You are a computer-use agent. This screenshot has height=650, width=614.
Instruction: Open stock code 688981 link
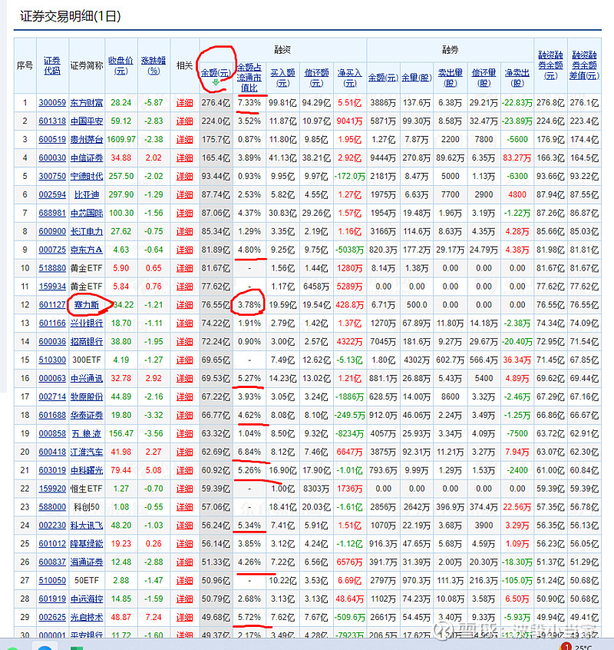(x=52, y=213)
